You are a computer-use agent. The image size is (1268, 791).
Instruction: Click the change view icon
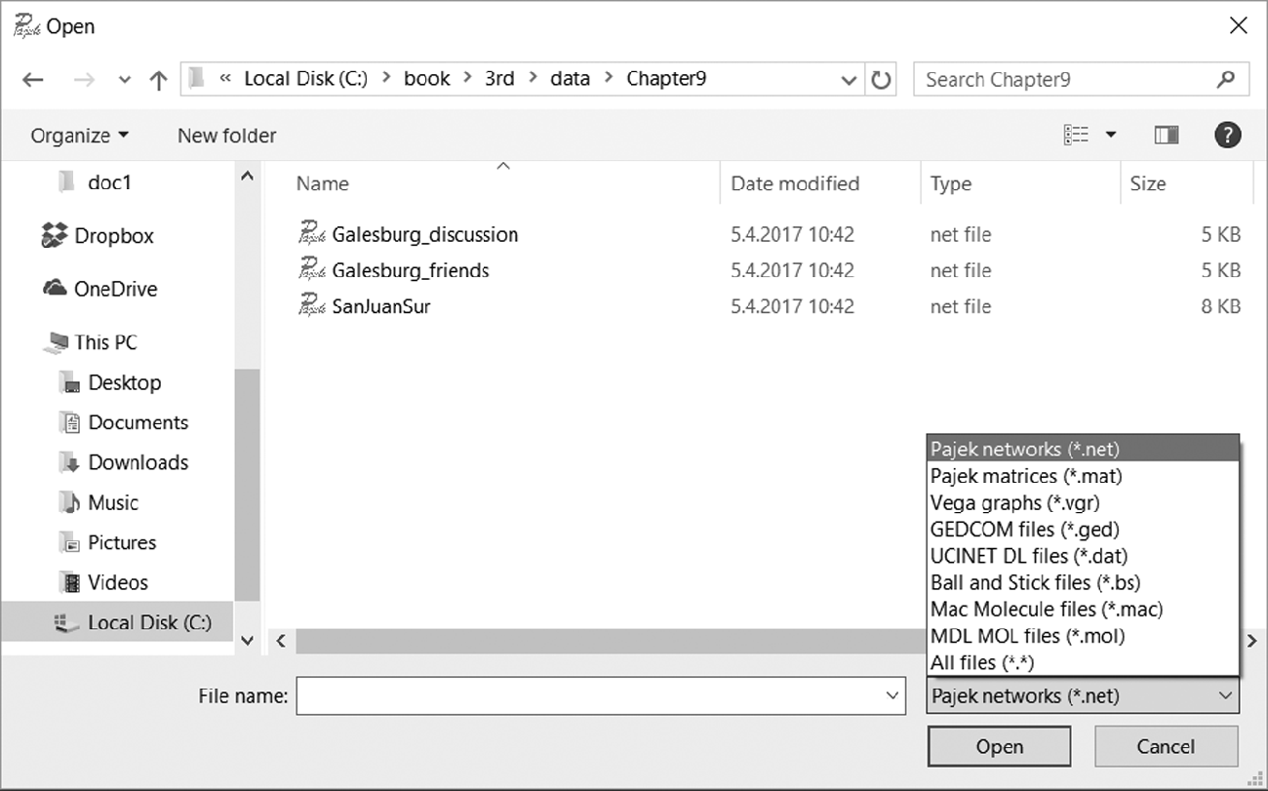pyautogui.click(x=1076, y=136)
